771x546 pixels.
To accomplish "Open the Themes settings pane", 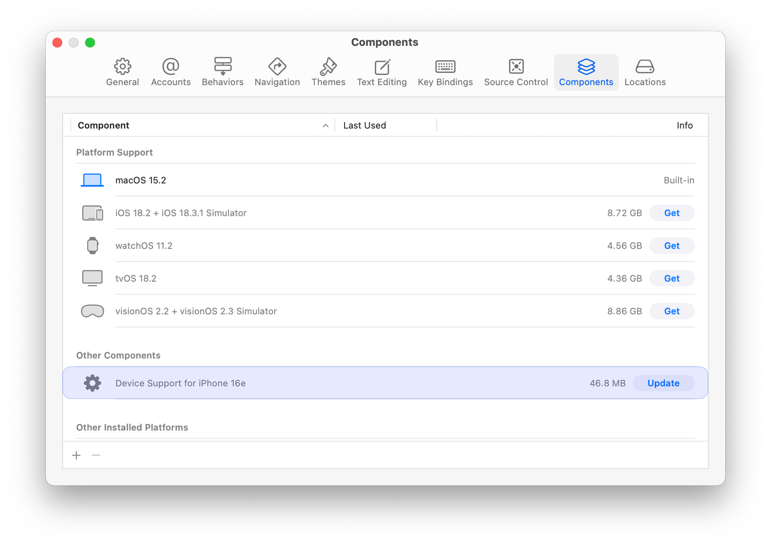I will 328,72.
